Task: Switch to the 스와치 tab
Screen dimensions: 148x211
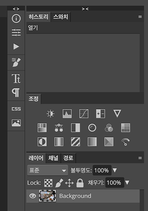Action: [61, 17]
